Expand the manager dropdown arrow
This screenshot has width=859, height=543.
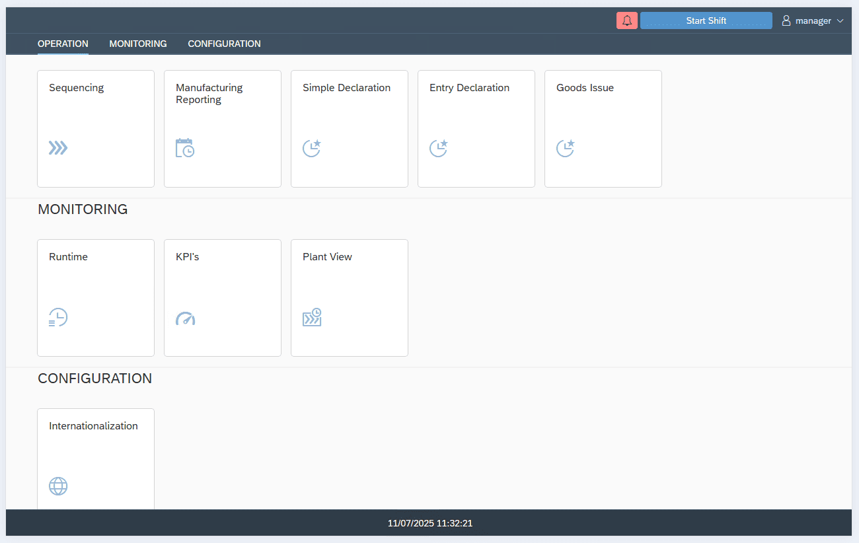coord(840,21)
